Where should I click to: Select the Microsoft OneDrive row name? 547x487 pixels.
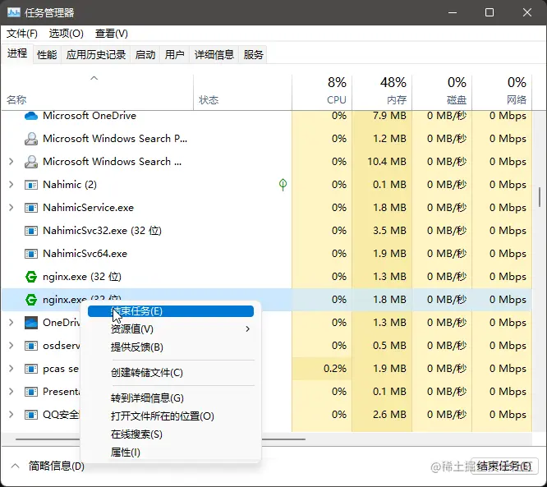pyautogui.click(x=90, y=116)
